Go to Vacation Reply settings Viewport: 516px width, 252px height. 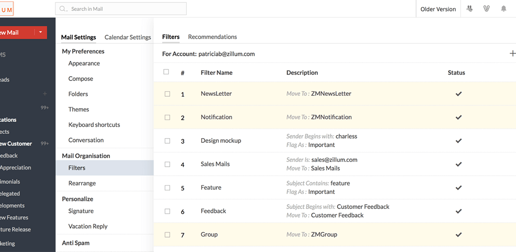(x=88, y=226)
